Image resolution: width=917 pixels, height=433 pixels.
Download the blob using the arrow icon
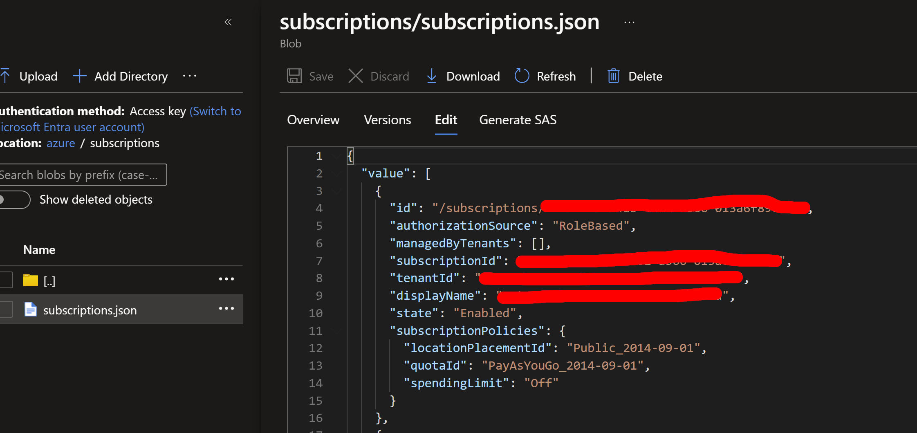[x=431, y=76]
